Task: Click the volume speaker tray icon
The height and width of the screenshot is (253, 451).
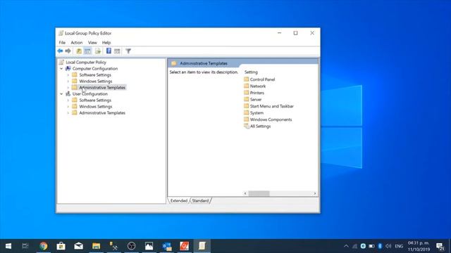Action: 388,246
